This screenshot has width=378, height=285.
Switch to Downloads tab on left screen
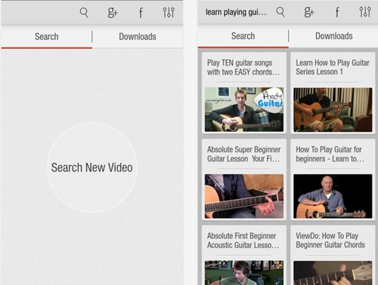138,37
